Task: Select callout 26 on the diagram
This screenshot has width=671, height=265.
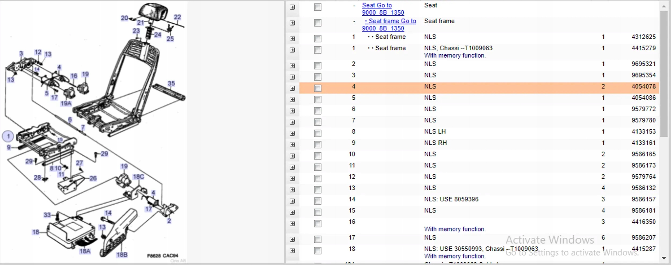Action: click(93, 178)
